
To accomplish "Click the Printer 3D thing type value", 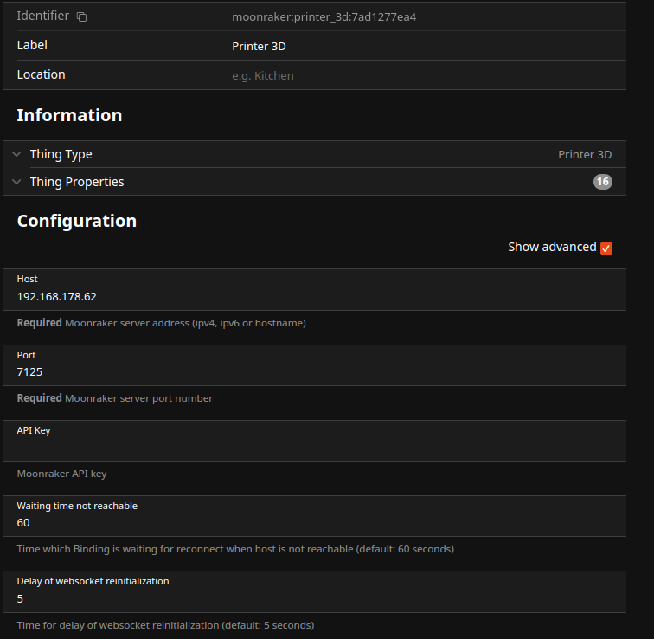I will [x=584, y=155].
